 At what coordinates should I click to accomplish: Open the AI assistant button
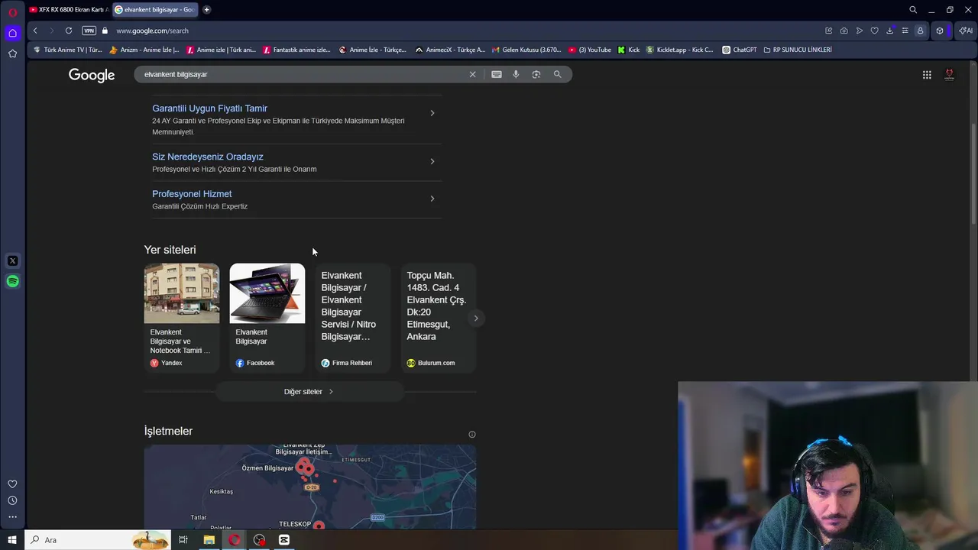(x=966, y=31)
